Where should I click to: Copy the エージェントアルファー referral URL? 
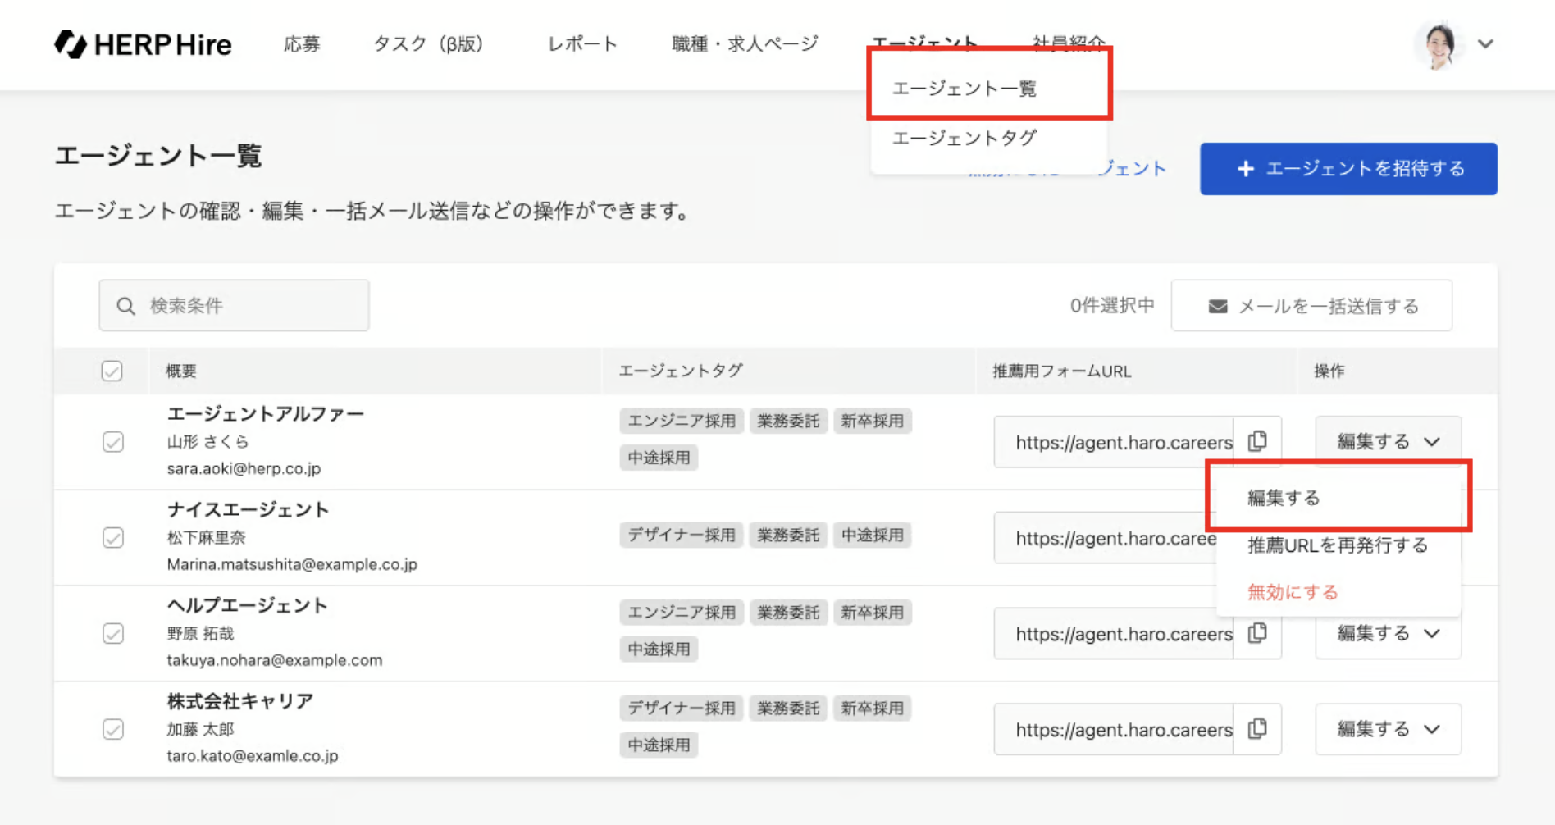point(1257,441)
